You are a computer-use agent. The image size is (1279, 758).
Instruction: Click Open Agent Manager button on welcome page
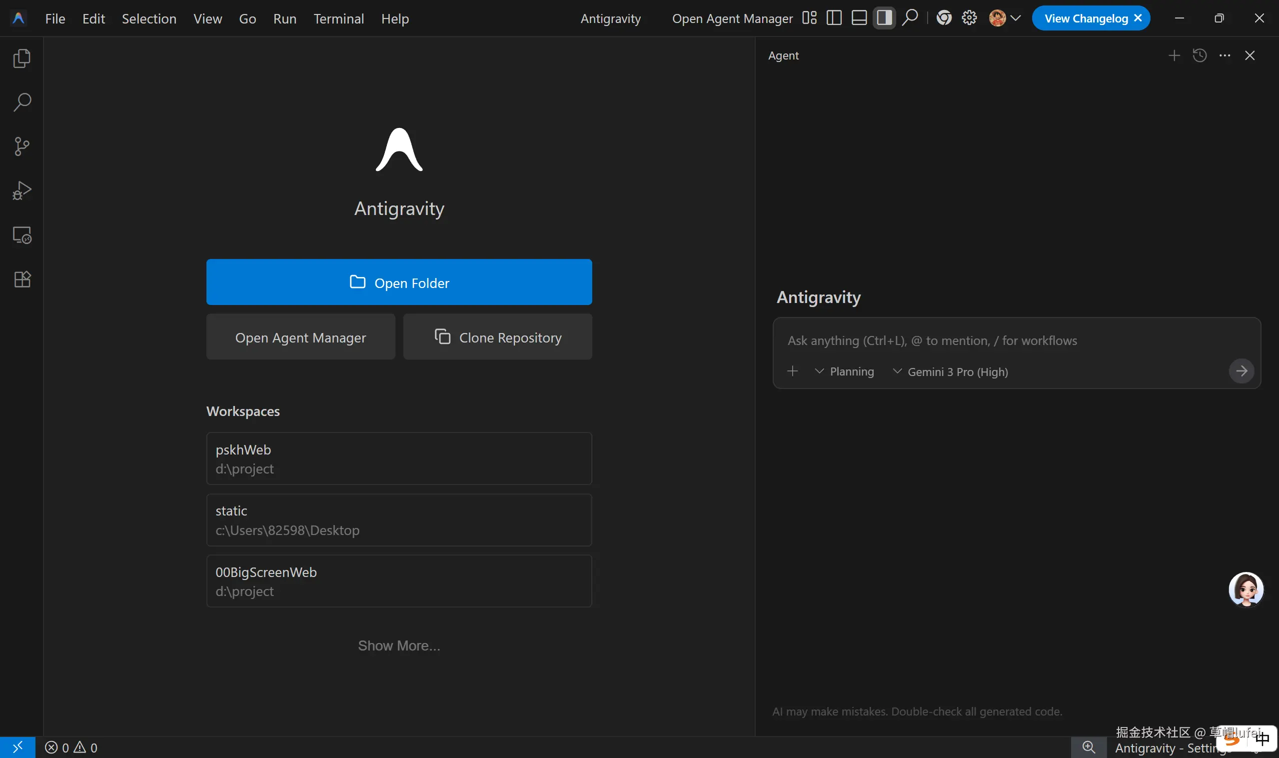click(x=301, y=337)
